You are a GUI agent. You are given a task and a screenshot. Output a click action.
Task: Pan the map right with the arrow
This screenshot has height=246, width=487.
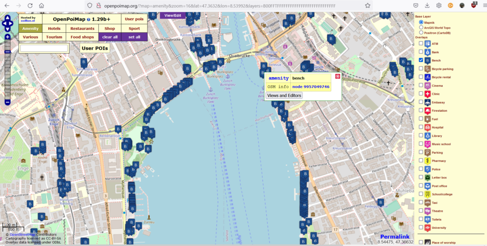11,23
